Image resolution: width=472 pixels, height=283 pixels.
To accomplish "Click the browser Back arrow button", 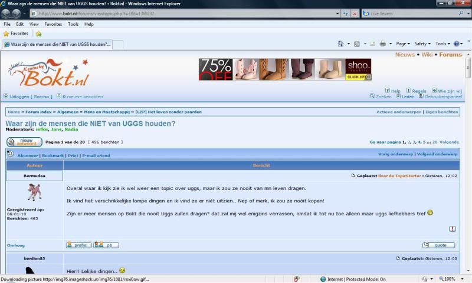I will [x=6, y=14].
